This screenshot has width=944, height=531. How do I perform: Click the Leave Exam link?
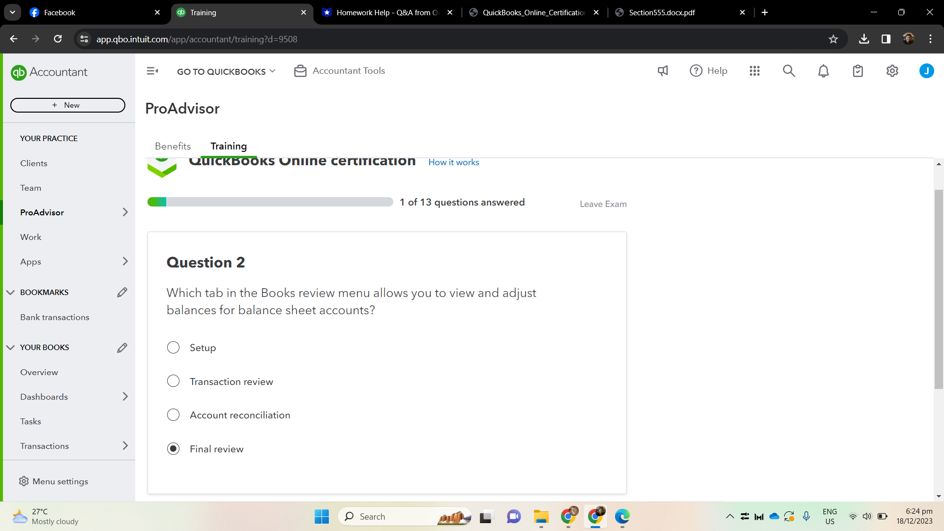pyautogui.click(x=603, y=204)
